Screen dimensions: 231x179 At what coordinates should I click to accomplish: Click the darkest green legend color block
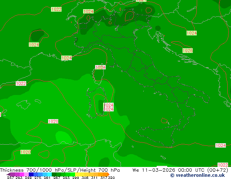[54, 174]
